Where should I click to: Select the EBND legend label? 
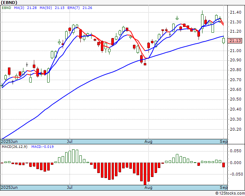click(x=6, y=8)
